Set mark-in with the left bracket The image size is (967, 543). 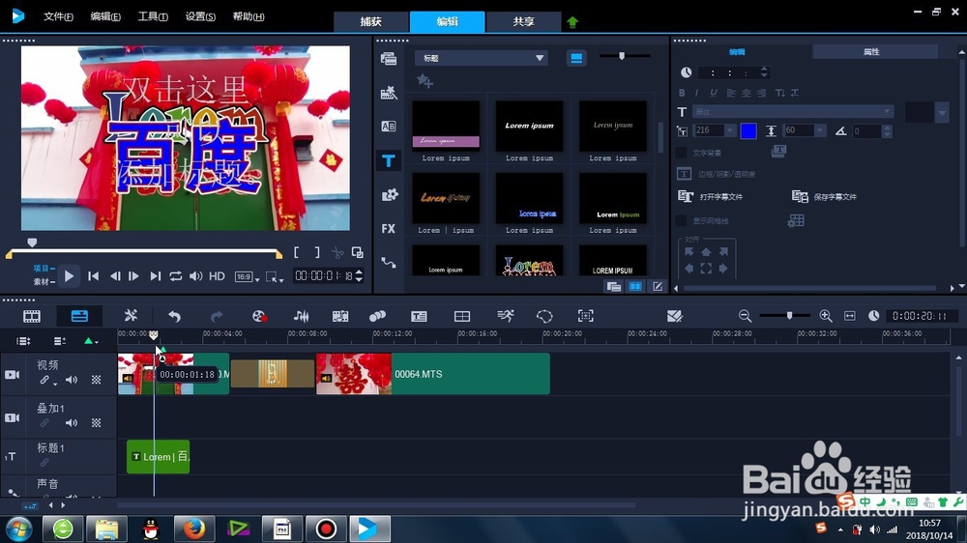coord(297,252)
